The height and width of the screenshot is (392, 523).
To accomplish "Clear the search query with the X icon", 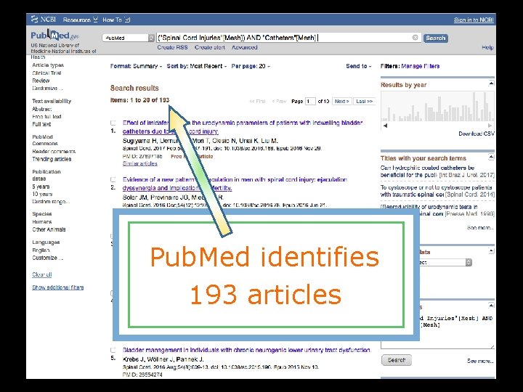I will (x=415, y=37).
